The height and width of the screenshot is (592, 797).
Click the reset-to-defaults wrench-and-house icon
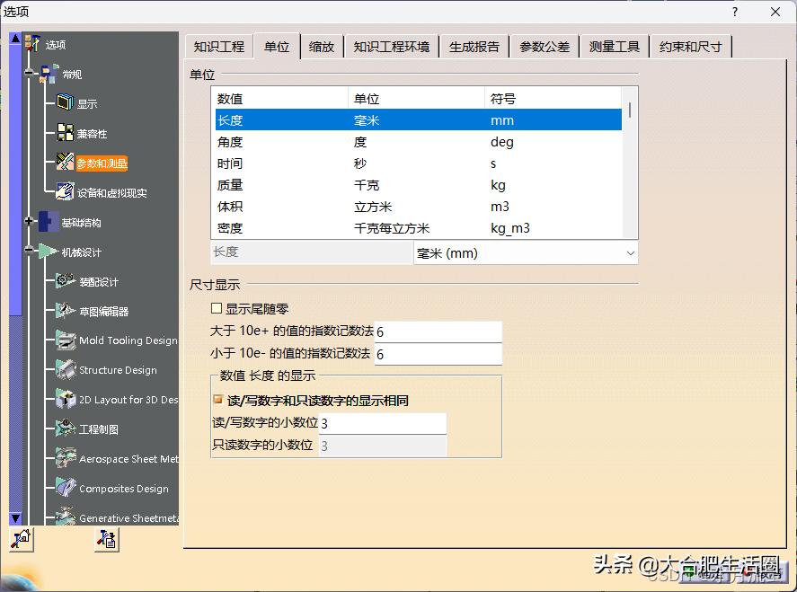[20, 539]
